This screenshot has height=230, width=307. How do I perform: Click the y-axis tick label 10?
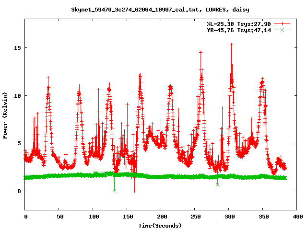17,96
